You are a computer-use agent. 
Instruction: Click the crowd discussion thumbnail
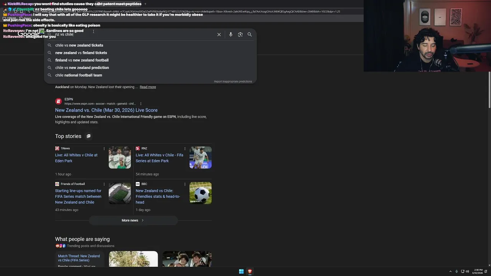(187, 259)
